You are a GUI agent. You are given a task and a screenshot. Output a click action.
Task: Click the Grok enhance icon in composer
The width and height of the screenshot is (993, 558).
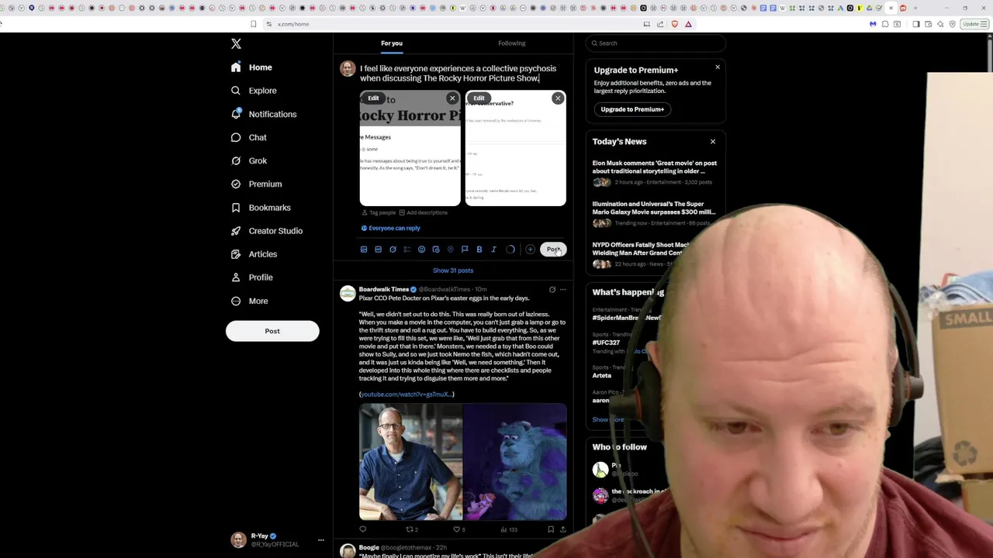click(393, 250)
